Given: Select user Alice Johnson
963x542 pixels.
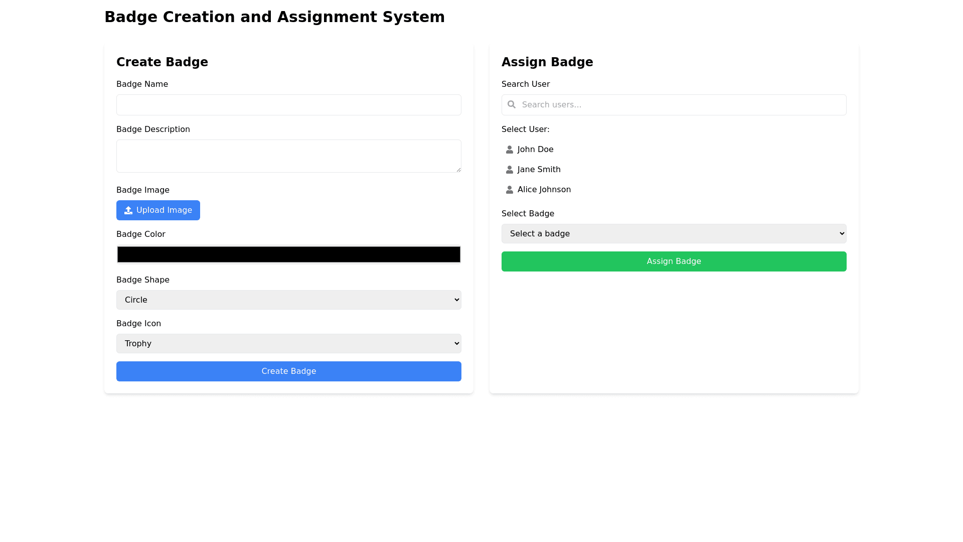Looking at the screenshot, I should click(x=544, y=190).
